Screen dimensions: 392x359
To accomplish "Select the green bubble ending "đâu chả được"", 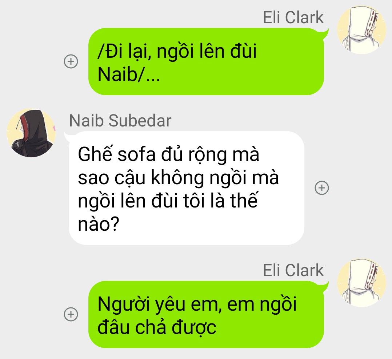I will [207, 315].
